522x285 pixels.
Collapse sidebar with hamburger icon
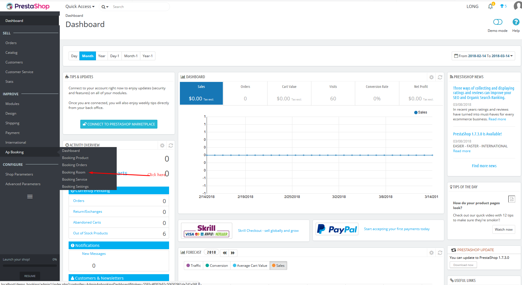(x=30, y=197)
